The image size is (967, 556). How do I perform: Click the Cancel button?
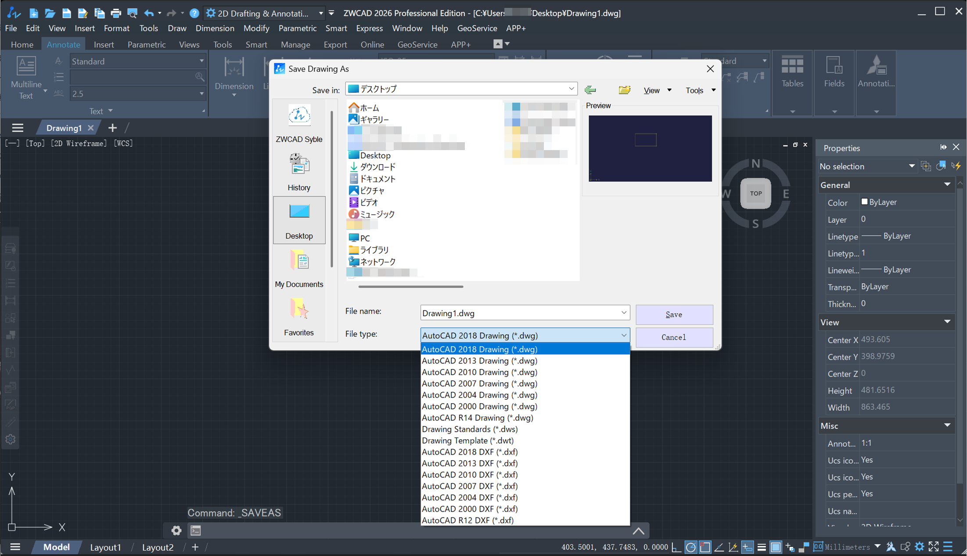point(674,337)
